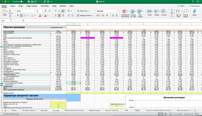Open the font color dropdown arrow
This screenshot has height=116, width=202.
[48, 15]
